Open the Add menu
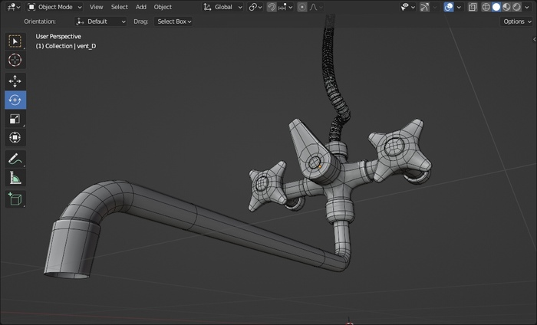The height and width of the screenshot is (325, 537). [141, 7]
